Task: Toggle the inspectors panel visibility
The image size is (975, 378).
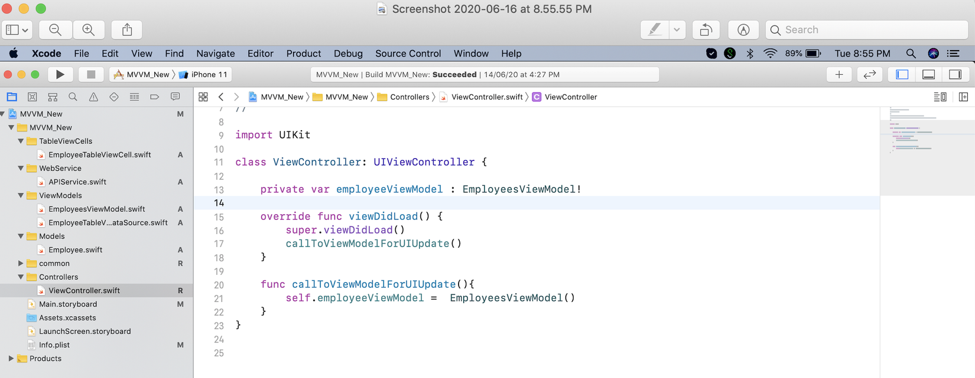Action: 955,74
